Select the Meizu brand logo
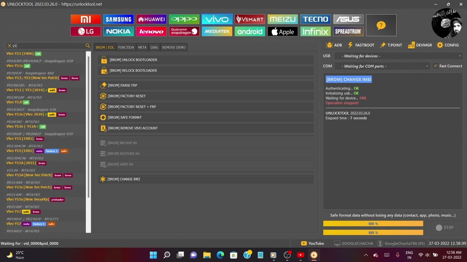The height and width of the screenshot is (262, 467). click(282, 19)
